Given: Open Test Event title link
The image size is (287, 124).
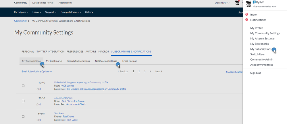Looking at the screenshot, I should point(59,113).
